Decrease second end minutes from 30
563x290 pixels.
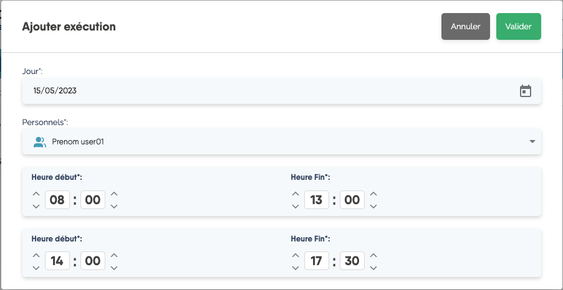click(x=373, y=268)
